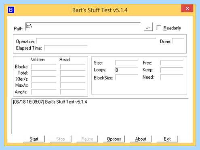Show the About information
Image resolution: width=200 pixels, height=150 pixels.
141,139
